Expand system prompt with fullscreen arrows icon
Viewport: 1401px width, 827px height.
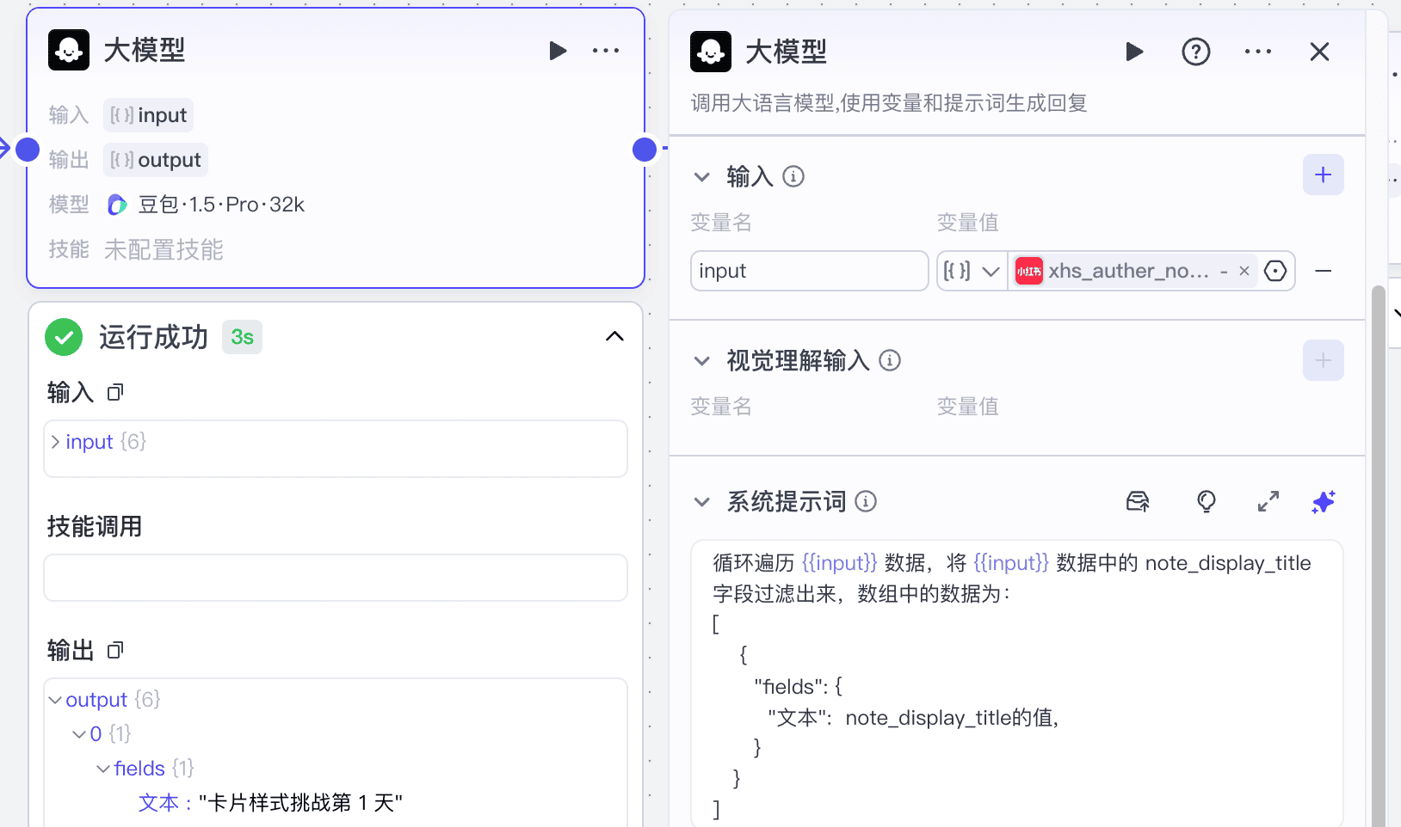point(1268,501)
